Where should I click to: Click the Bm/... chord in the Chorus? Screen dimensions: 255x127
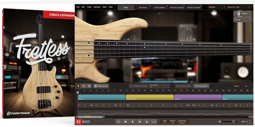point(195,105)
